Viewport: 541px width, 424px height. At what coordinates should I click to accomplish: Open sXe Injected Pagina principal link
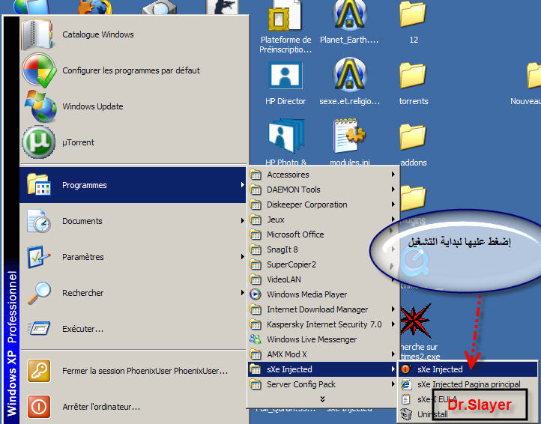click(468, 384)
